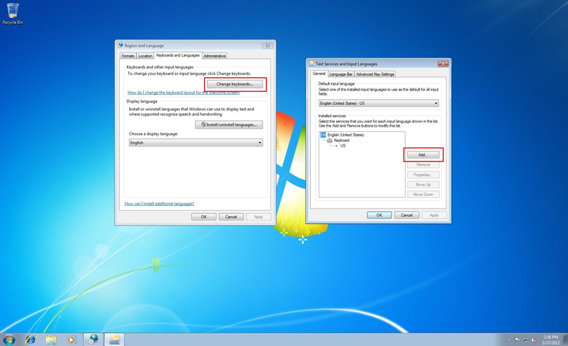
Task: Click the network tray icon
Action: [525, 340]
